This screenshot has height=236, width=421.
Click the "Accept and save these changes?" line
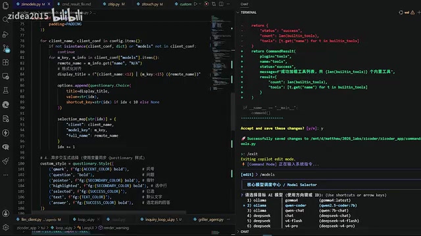click(x=282, y=128)
